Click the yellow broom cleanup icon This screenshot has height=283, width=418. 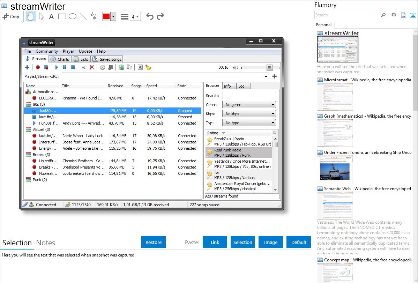pyautogui.click(x=148, y=67)
